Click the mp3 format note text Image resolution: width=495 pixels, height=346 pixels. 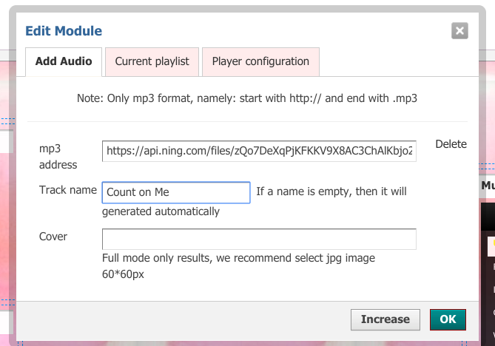247,98
